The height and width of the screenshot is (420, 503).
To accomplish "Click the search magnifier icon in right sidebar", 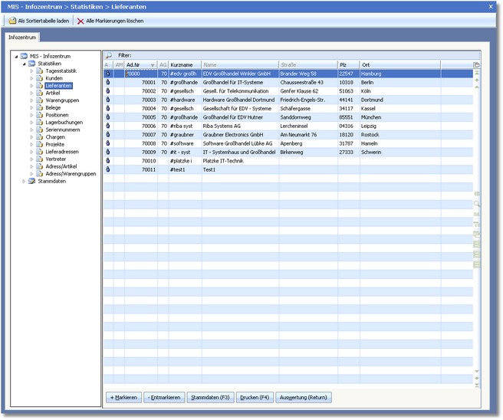I will tap(477, 204).
